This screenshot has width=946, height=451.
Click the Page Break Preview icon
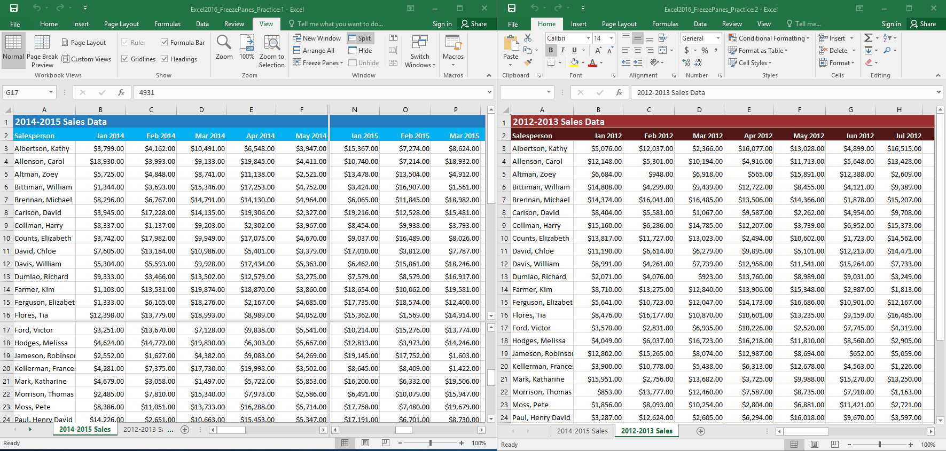(x=42, y=43)
